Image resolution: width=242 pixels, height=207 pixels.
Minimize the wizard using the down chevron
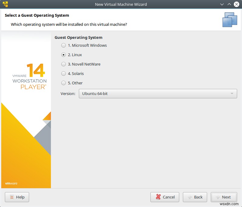(222, 4)
